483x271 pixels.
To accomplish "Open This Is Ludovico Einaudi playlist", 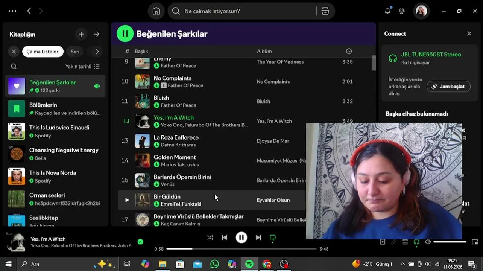I will tap(55, 131).
